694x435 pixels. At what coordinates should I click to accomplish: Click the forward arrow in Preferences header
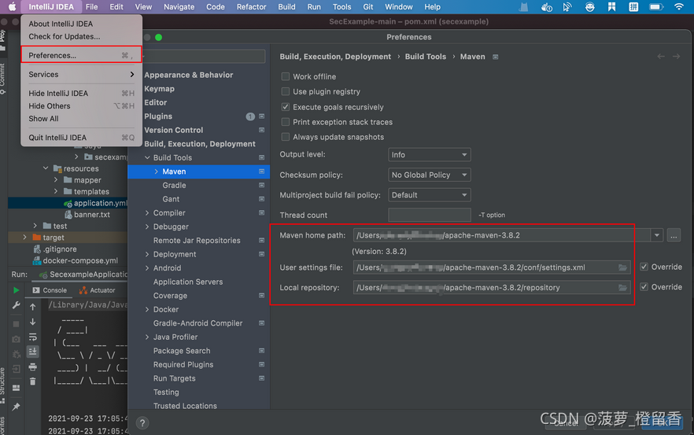677,56
